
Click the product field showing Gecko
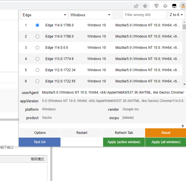(x=72, y=118)
